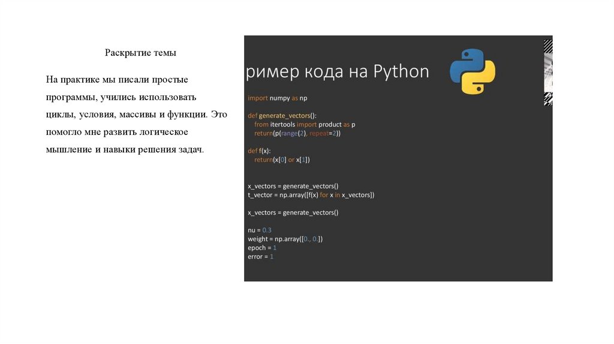Click the code line 'def generate_vectors():'
Screen dimensions: 614x344
(282, 116)
